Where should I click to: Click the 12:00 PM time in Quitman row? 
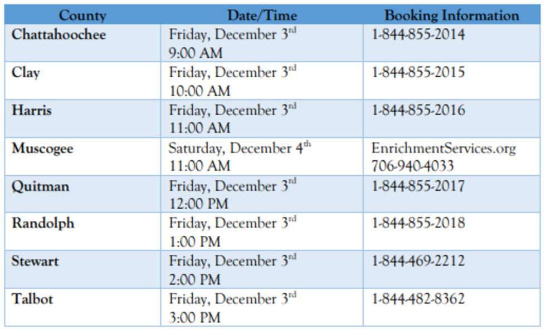198,204
